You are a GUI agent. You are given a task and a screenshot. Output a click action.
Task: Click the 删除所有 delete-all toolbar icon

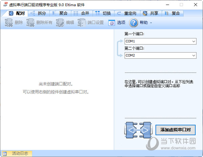[x=30, y=23]
